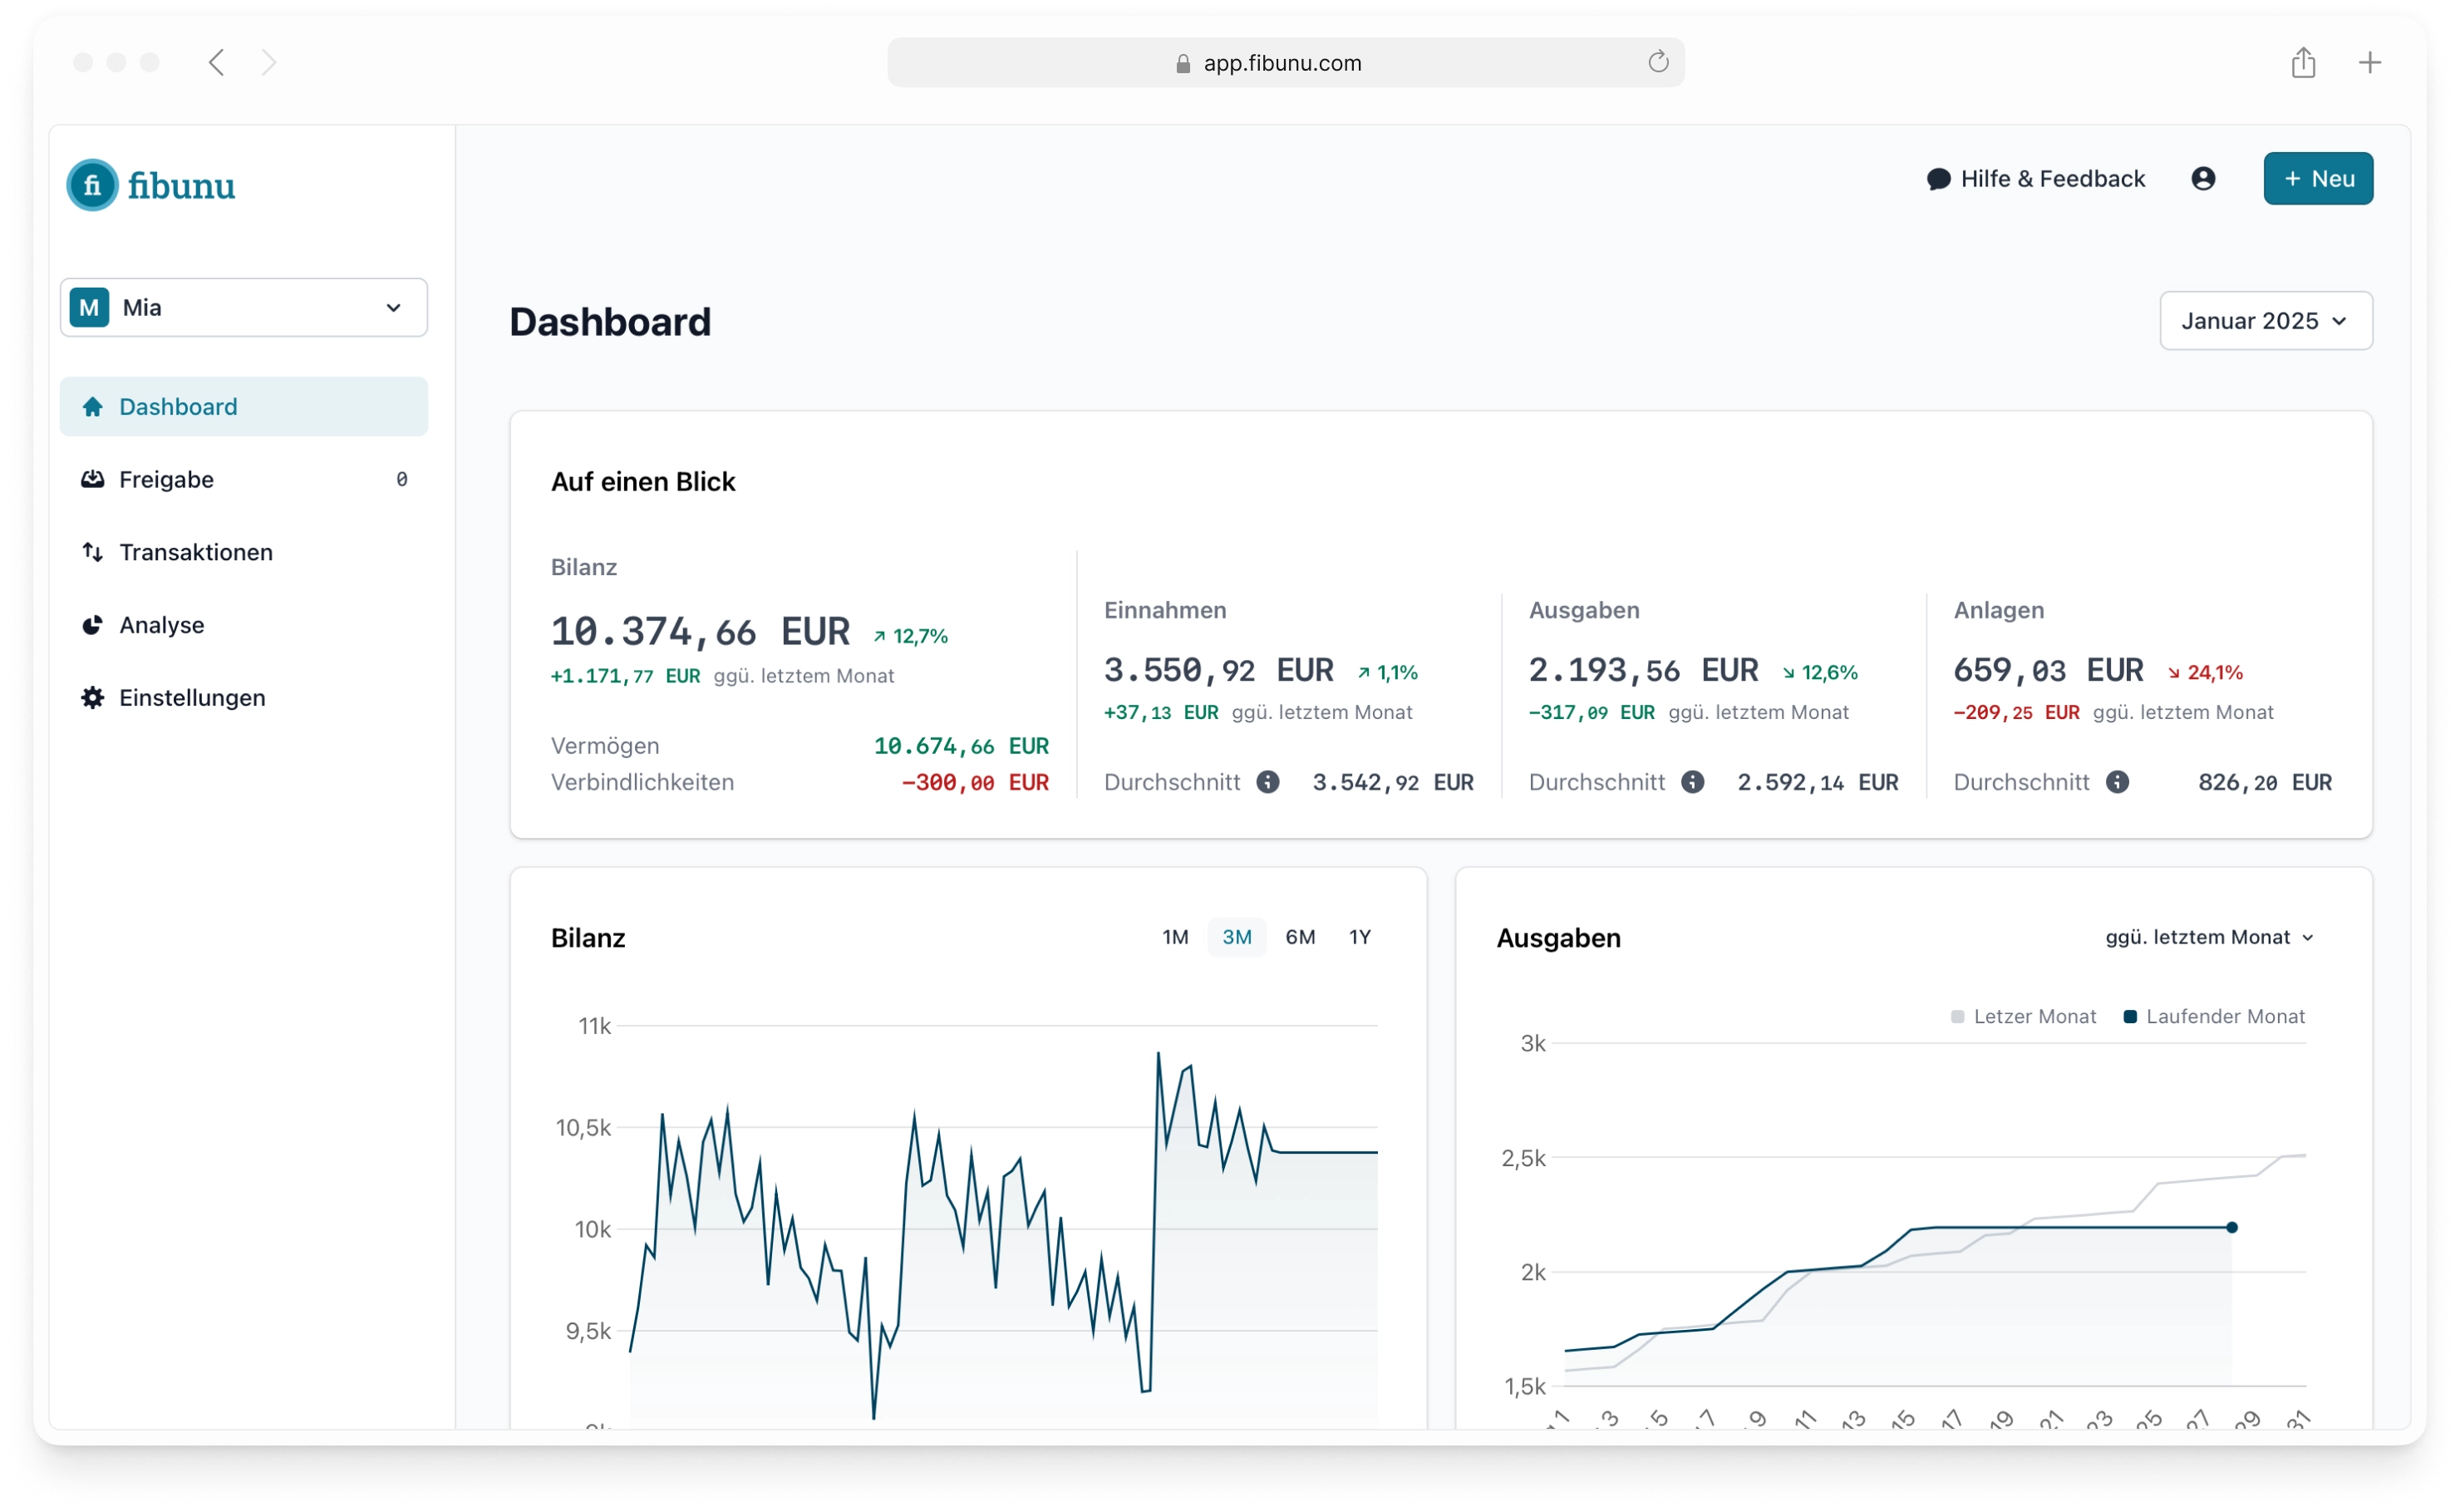2460x1512 pixels.
Task: Select the 1Y range in Bilanz chart
Action: 1360,938
